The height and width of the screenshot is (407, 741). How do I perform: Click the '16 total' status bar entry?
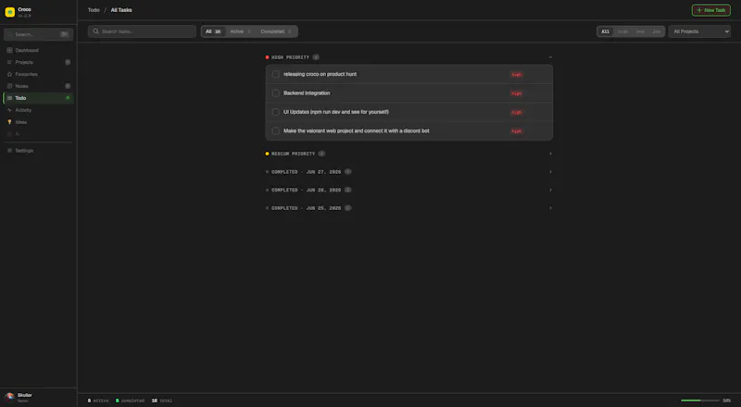pyautogui.click(x=161, y=401)
